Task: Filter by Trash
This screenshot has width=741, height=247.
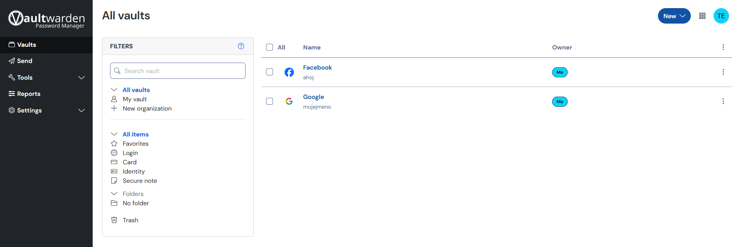Action: [130, 220]
